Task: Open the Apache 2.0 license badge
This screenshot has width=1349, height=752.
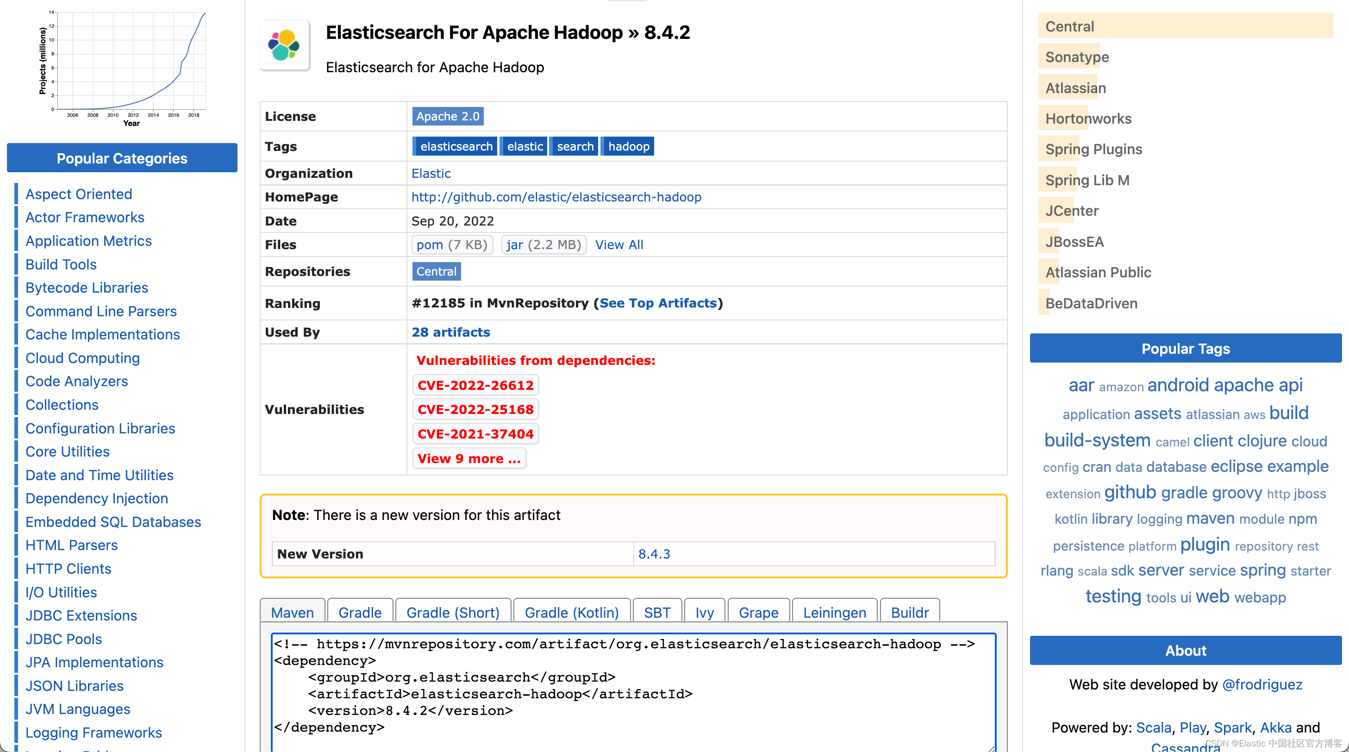Action: [x=447, y=116]
